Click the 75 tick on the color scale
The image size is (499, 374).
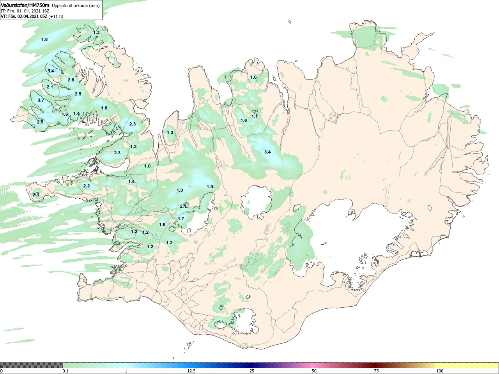(376, 371)
